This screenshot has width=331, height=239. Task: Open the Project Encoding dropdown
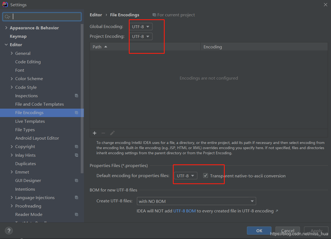pyautogui.click(x=141, y=36)
